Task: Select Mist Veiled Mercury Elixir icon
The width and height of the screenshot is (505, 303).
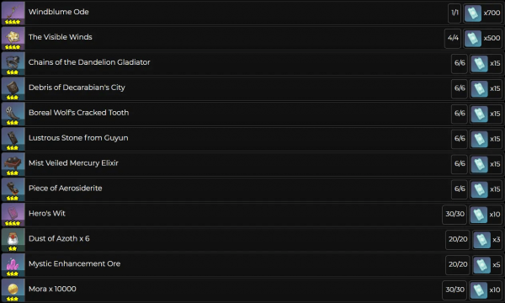Action: [x=13, y=164]
